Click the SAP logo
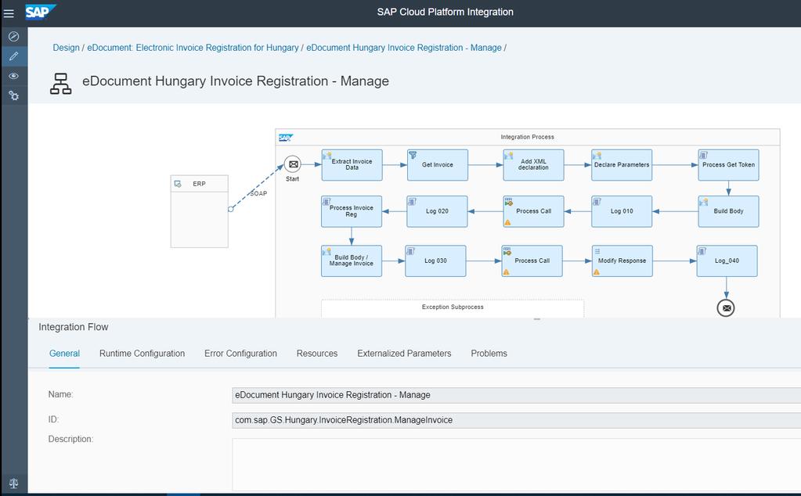The image size is (801, 496). point(41,12)
